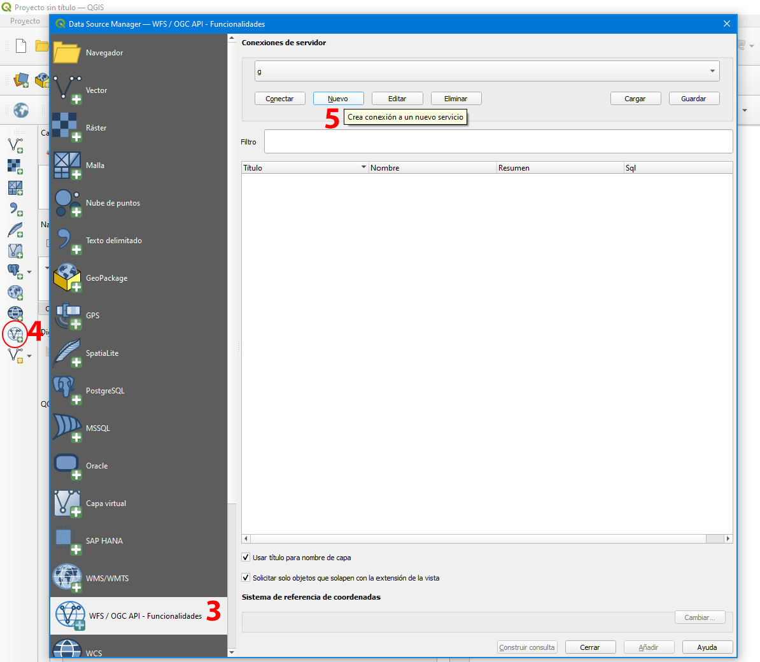
Task: Open the Proyecto menu
Action: click(x=25, y=21)
